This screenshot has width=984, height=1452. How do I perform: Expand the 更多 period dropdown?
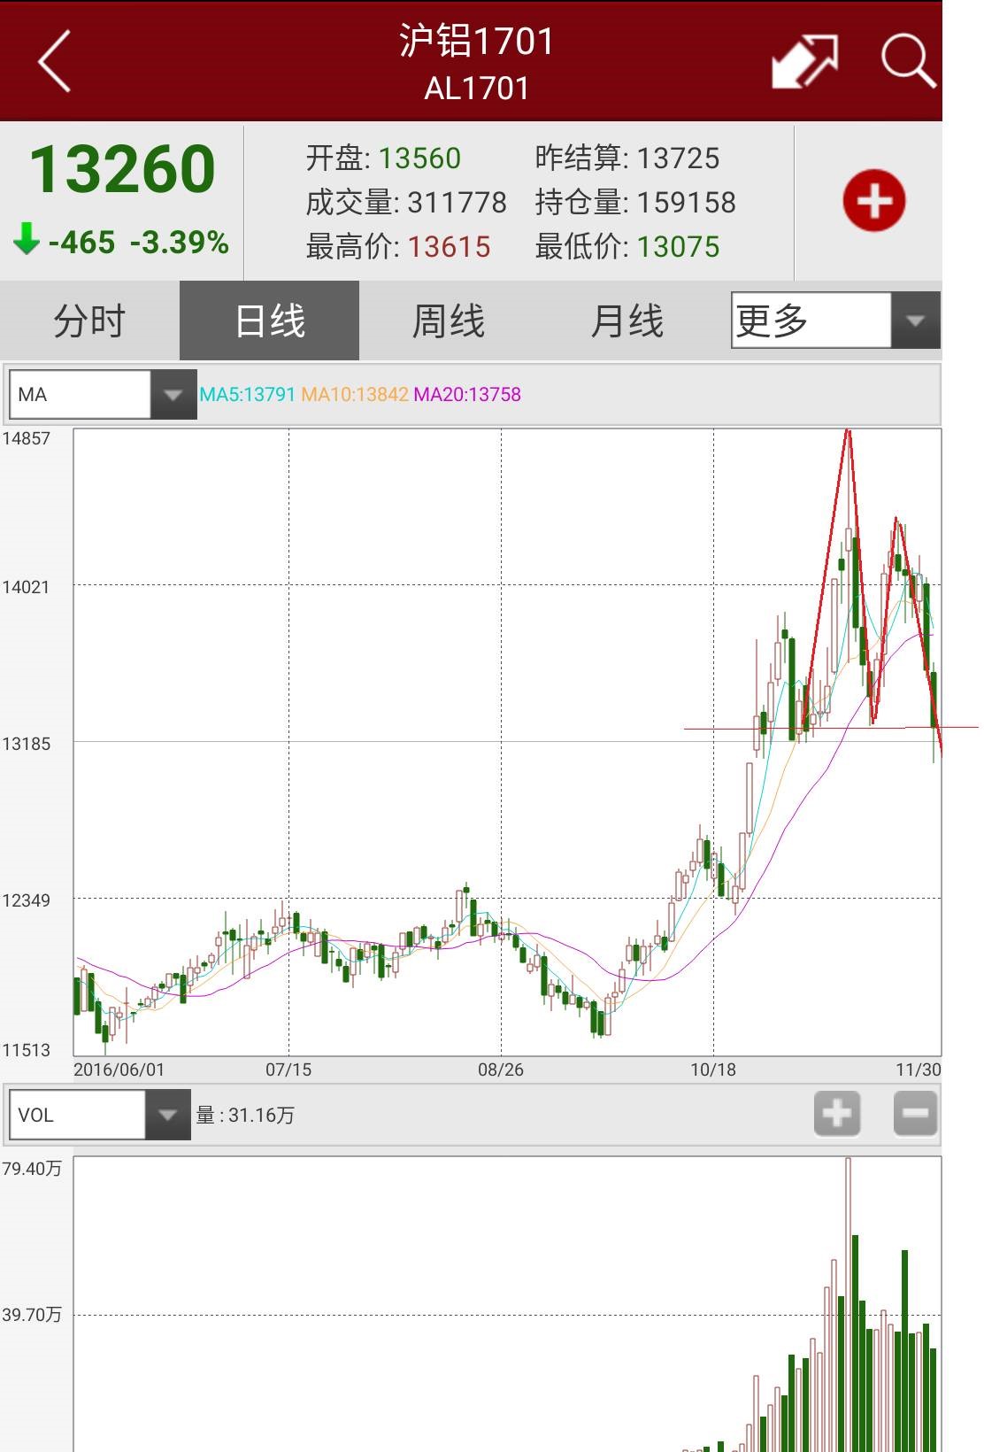(x=835, y=321)
